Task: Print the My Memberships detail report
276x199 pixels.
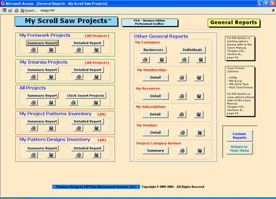Action: click(182, 78)
